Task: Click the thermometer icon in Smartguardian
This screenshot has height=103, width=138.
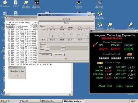Action: tap(95, 45)
